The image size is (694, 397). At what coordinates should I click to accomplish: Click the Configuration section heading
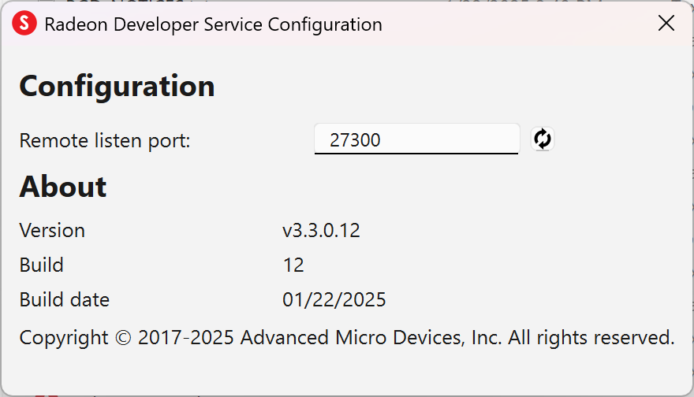(x=117, y=86)
